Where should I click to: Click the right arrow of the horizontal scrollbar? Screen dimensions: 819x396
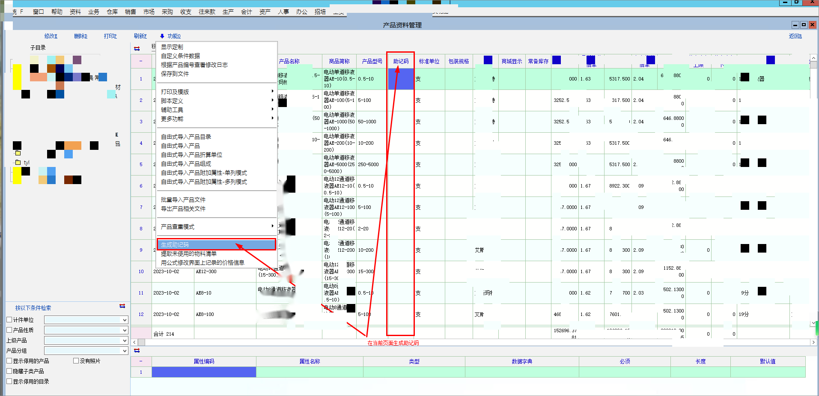[x=813, y=342]
